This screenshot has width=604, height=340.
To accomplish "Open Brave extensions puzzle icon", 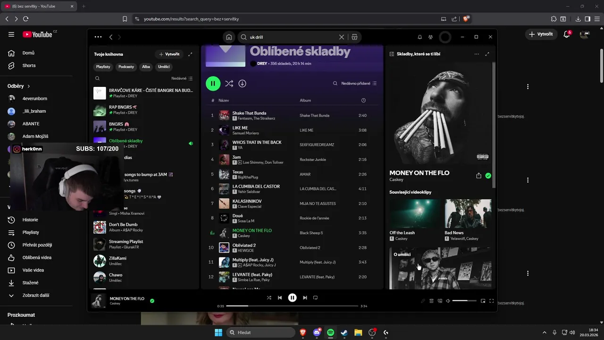I will [x=554, y=19].
